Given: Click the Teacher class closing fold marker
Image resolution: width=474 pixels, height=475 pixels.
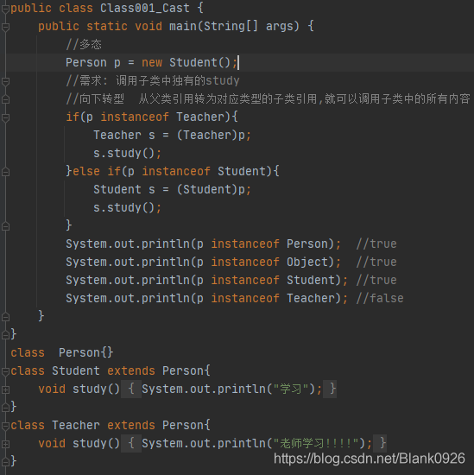Looking at the screenshot, I should tap(5, 462).
